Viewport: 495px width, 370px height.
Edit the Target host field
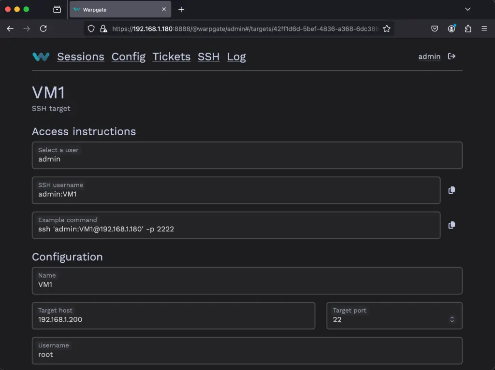(173, 319)
